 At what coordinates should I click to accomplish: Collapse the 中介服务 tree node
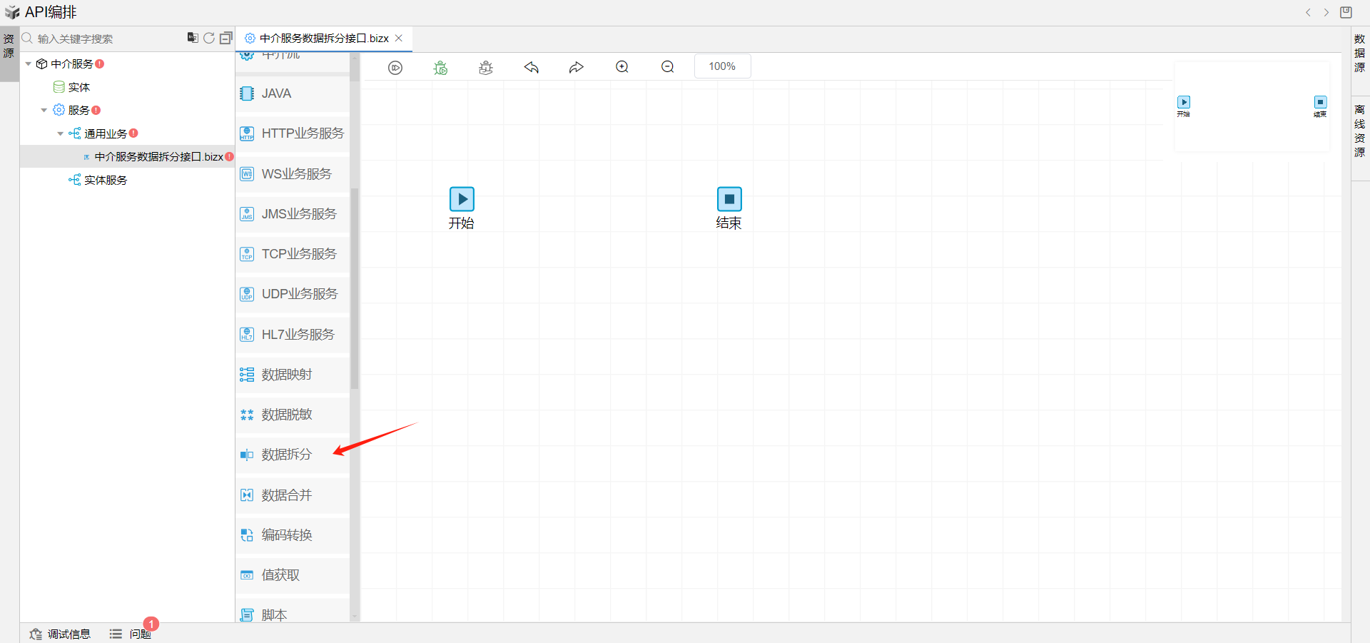click(29, 64)
